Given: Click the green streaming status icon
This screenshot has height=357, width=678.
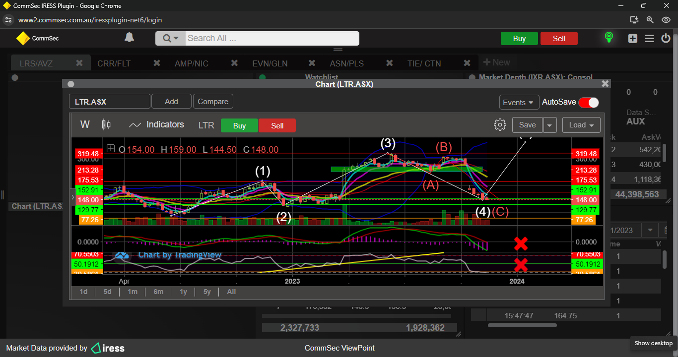Looking at the screenshot, I should (609, 38).
